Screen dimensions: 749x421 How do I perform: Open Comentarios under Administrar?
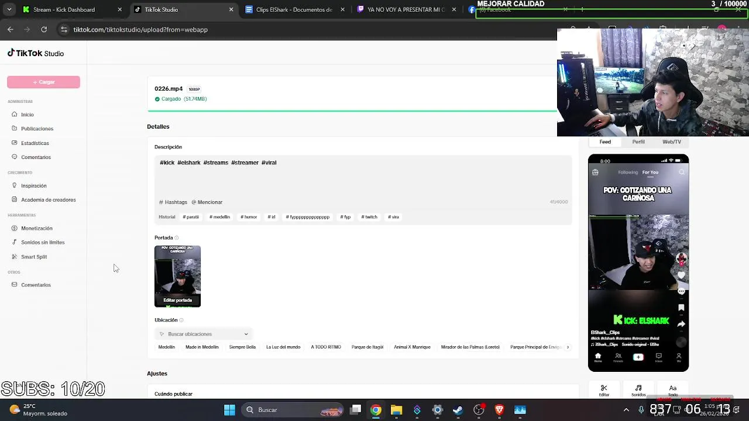point(36,157)
